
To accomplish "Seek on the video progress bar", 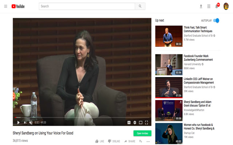I will coord(82,117).
